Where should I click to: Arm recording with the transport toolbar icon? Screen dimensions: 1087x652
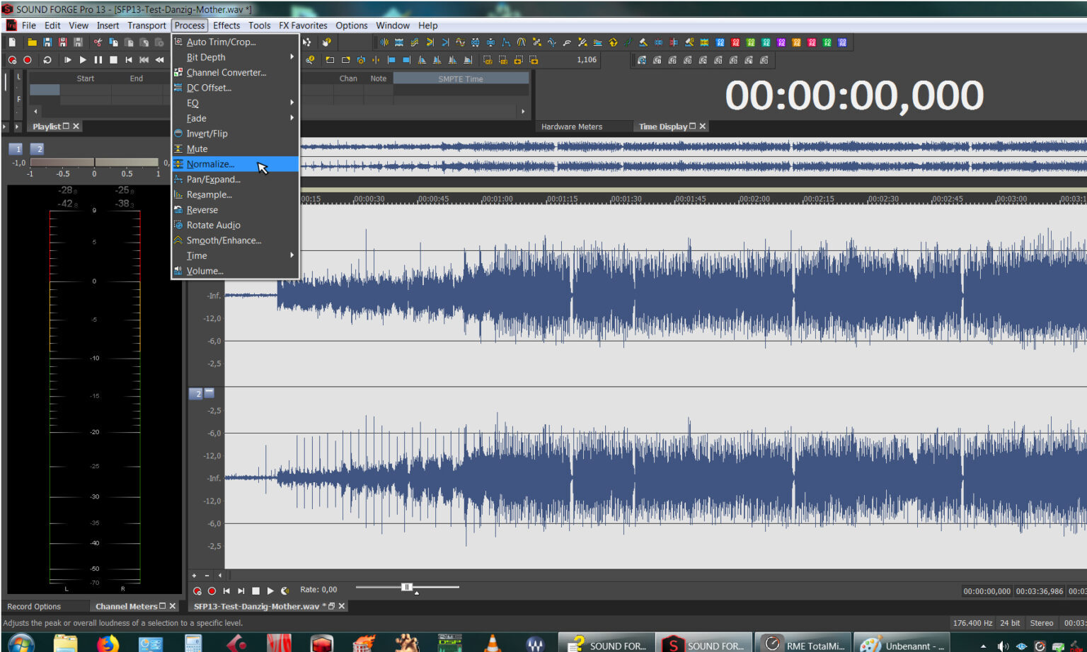tap(12, 60)
